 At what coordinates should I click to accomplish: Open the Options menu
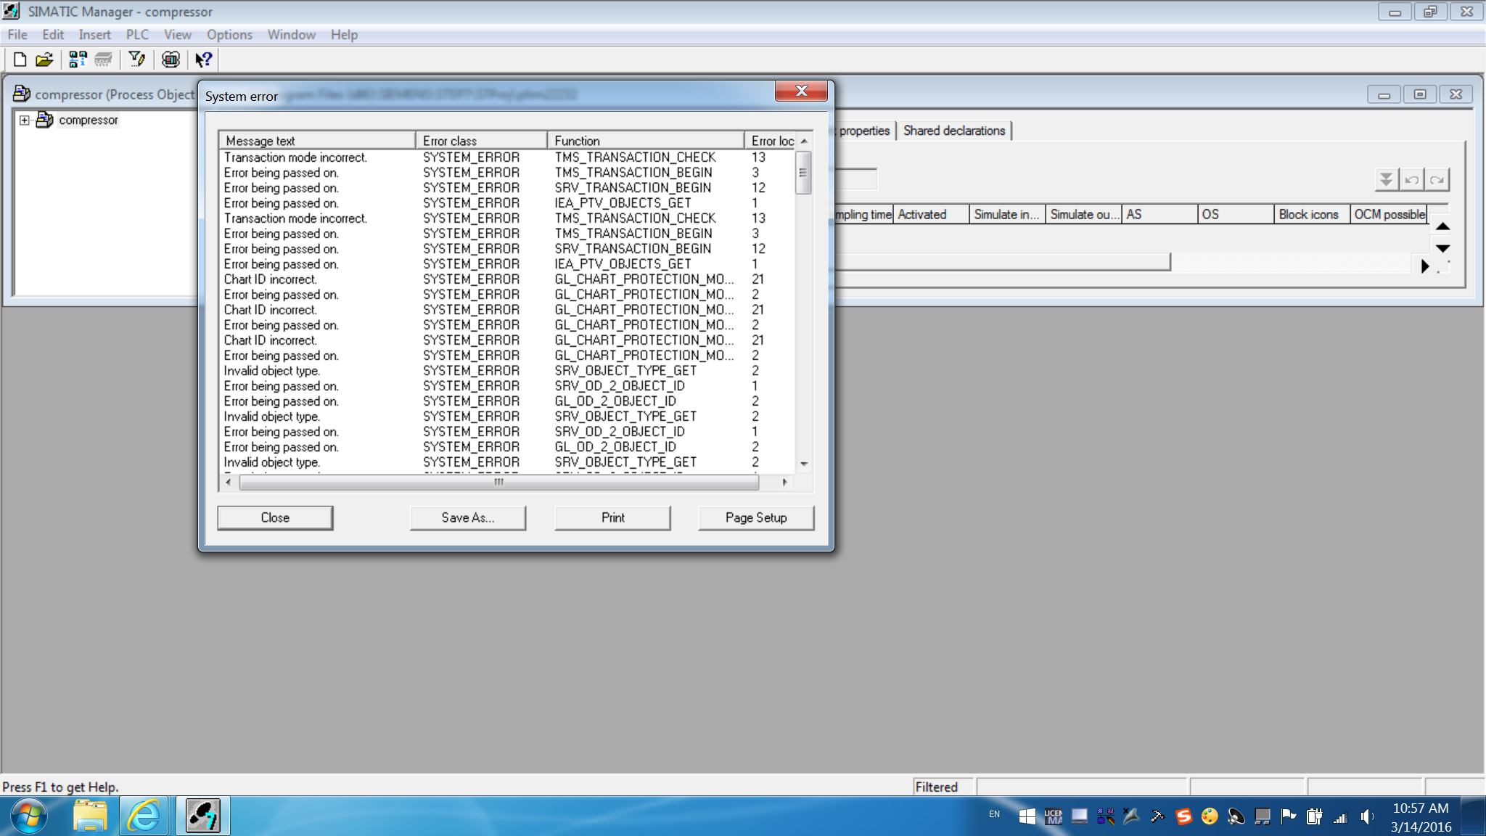(229, 35)
